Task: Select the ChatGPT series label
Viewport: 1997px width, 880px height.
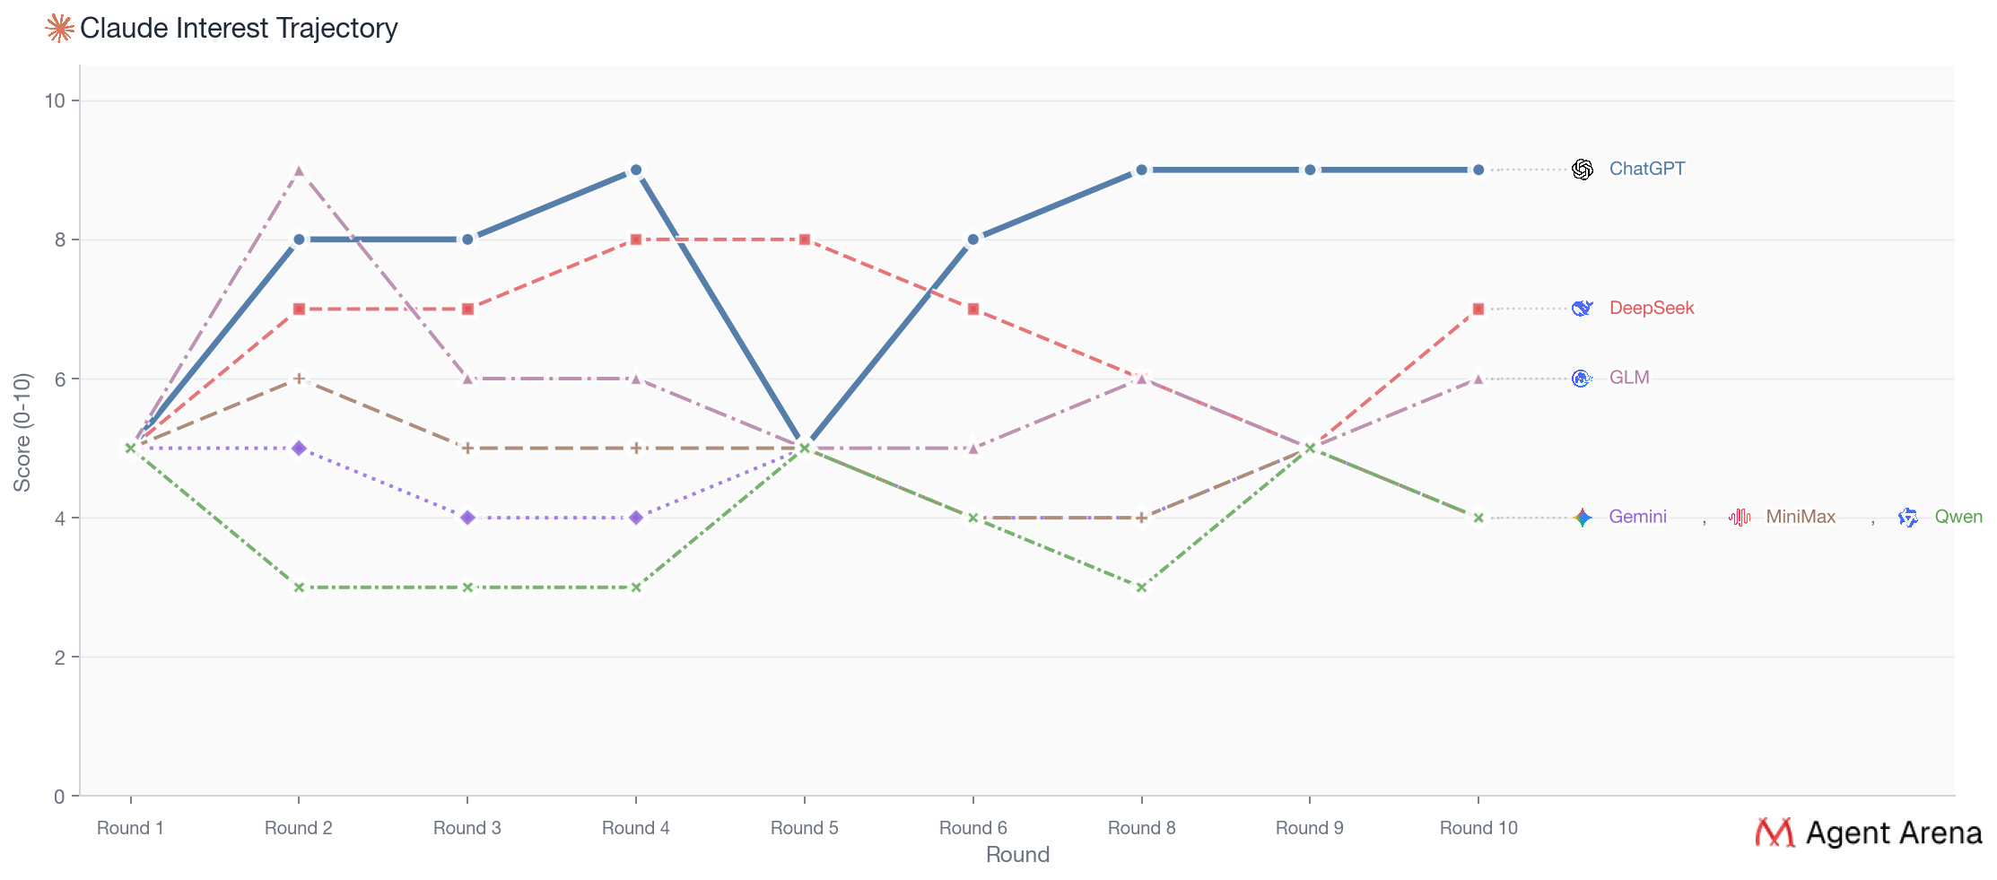Action: [1646, 169]
